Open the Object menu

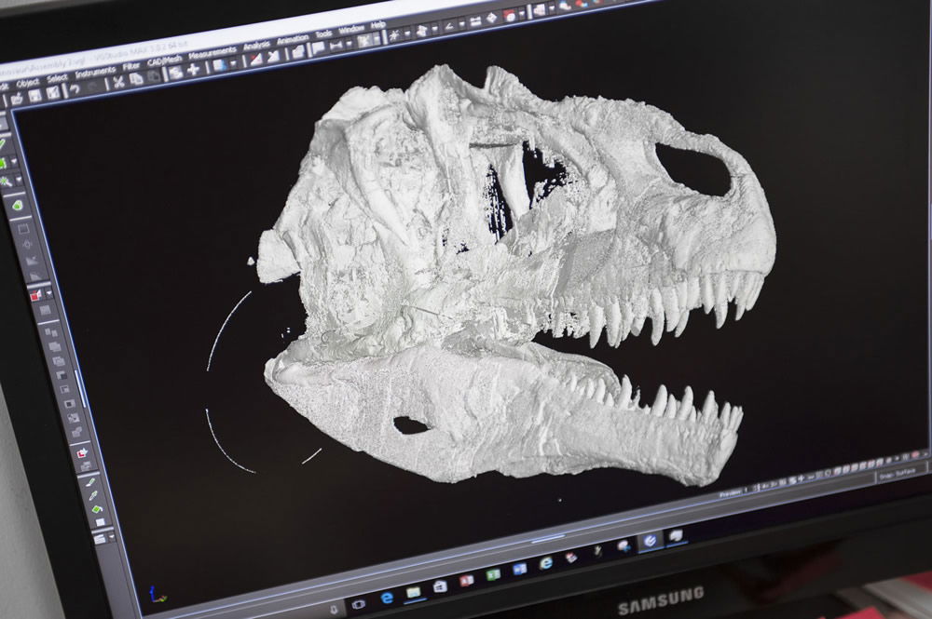pos(27,83)
